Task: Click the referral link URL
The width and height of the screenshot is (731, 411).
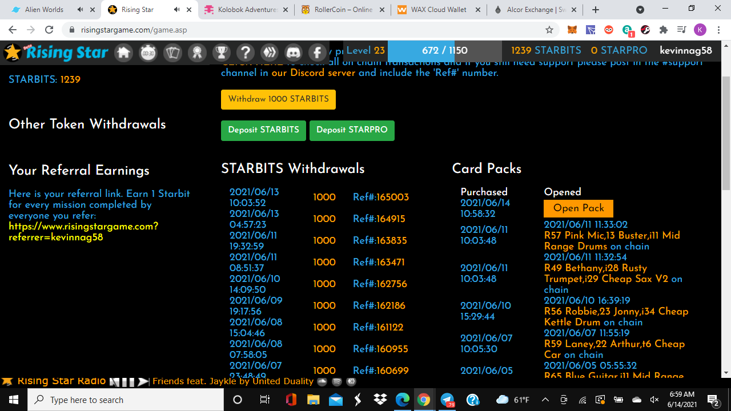Action: coord(83,232)
